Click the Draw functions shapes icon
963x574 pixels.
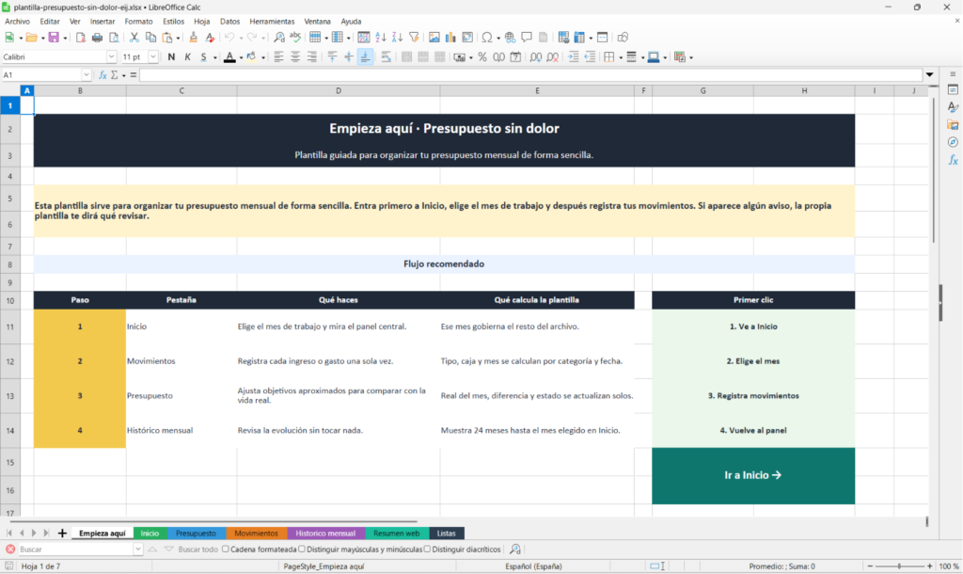coord(623,38)
